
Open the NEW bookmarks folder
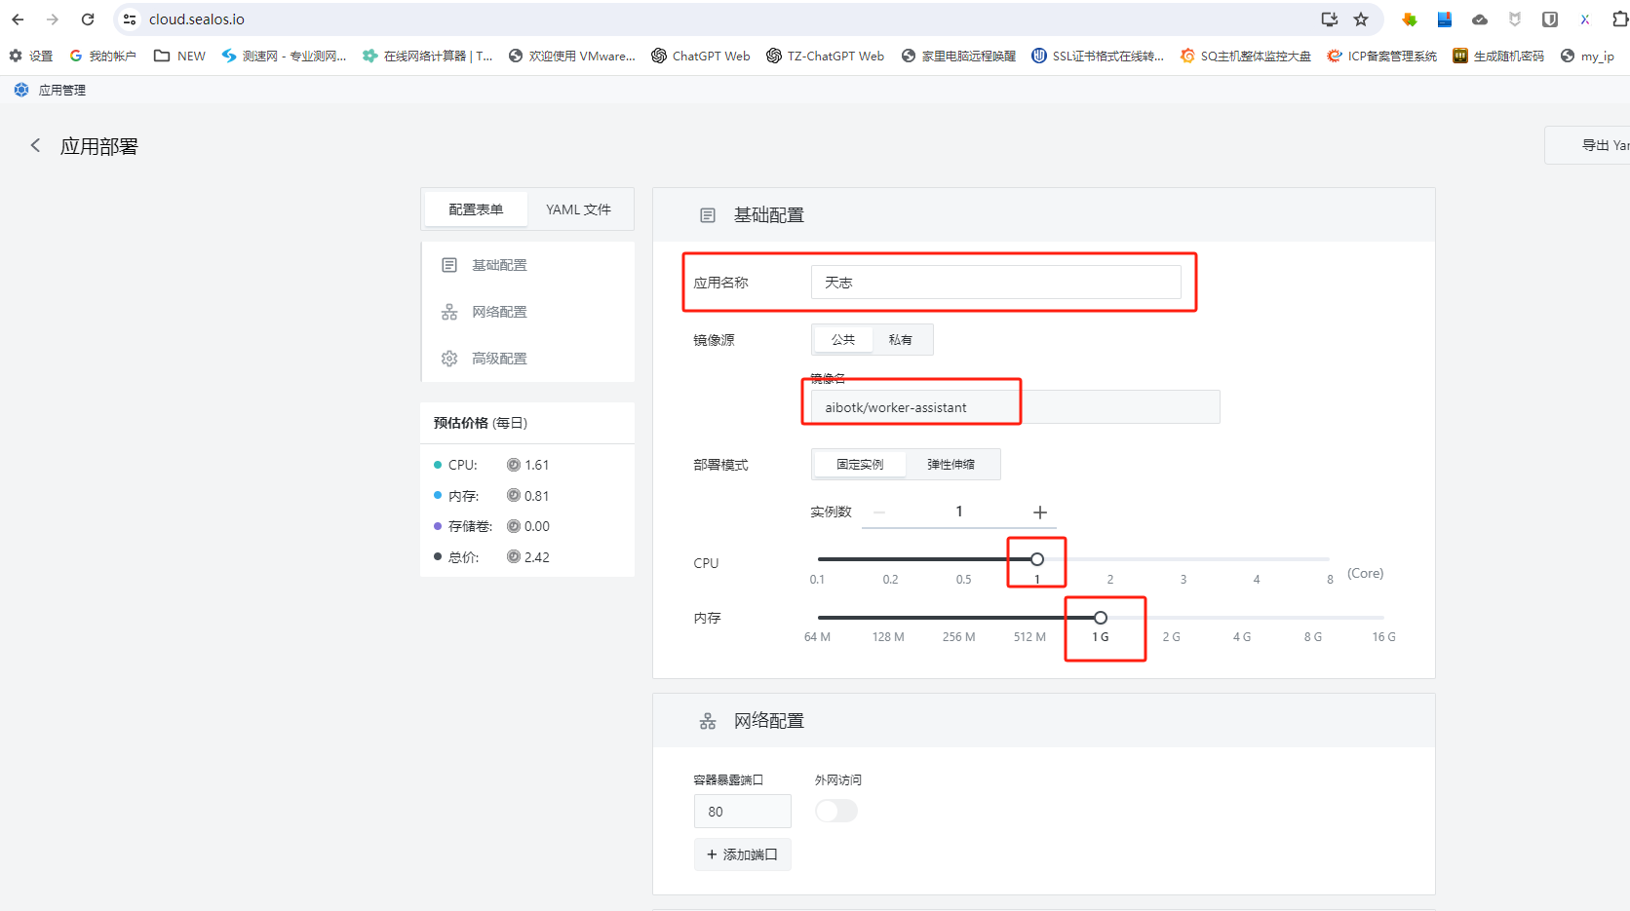(x=179, y=57)
